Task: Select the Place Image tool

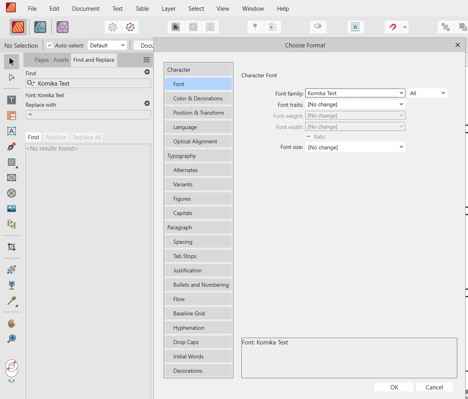Action: pyautogui.click(x=12, y=209)
